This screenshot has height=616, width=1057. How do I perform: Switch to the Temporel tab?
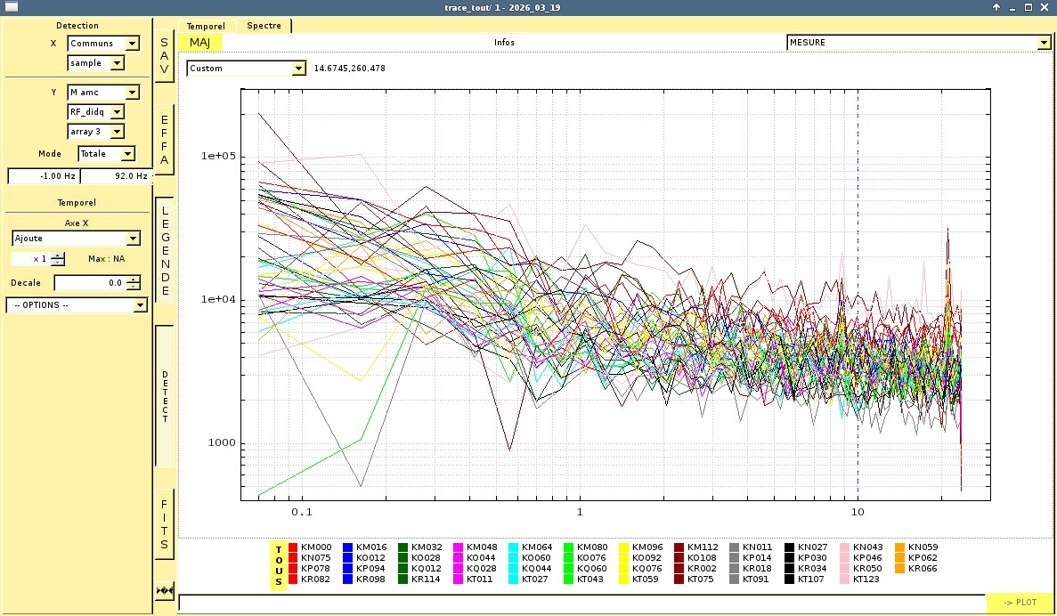click(x=207, y=27)
